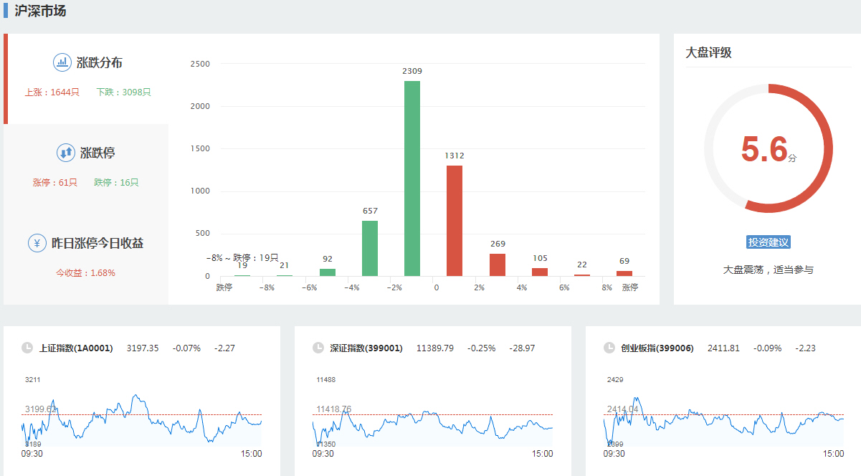
Task: Click the red bar labeled 269
Action: pyautogui.click(x=498, y=265)
